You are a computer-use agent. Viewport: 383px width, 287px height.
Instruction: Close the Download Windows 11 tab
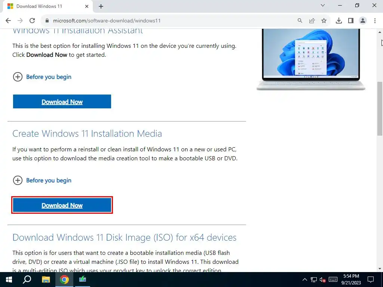pos(87,6)
